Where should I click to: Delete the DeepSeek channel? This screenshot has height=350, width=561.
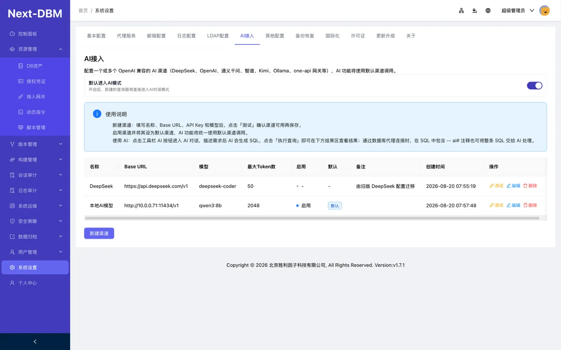pos(530,186)
